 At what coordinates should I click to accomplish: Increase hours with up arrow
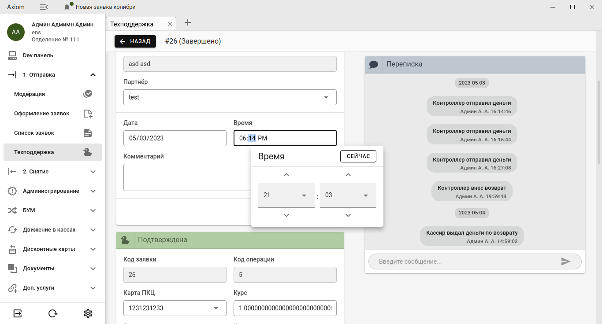coord(286,175)
